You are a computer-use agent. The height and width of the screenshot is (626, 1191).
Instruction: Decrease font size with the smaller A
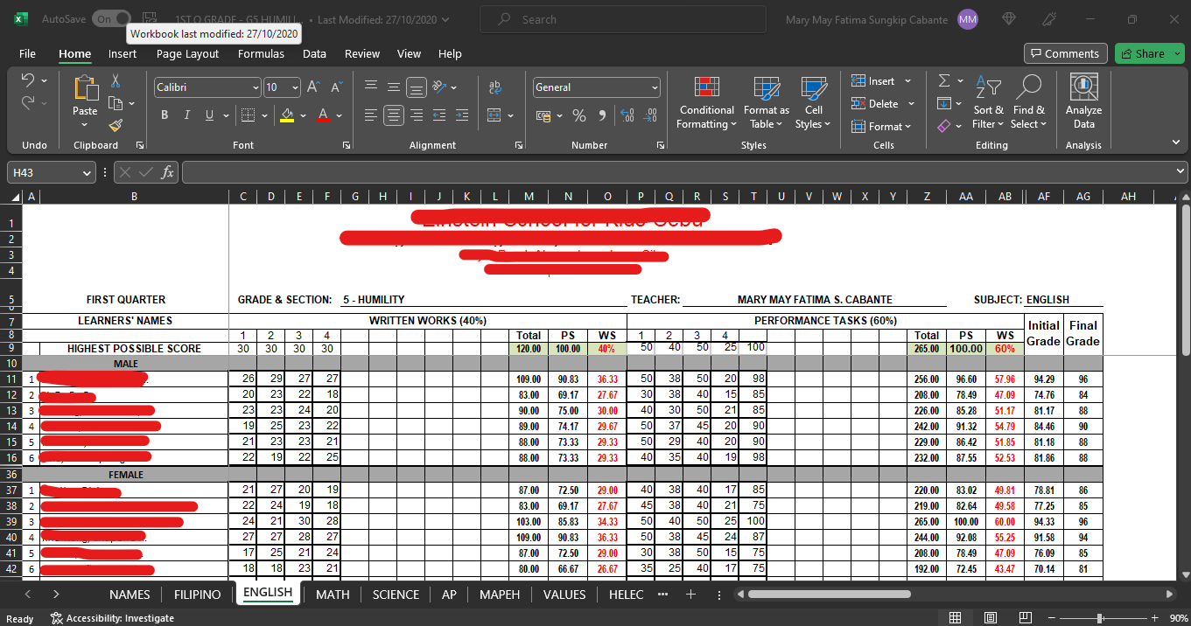click(336, 87)
